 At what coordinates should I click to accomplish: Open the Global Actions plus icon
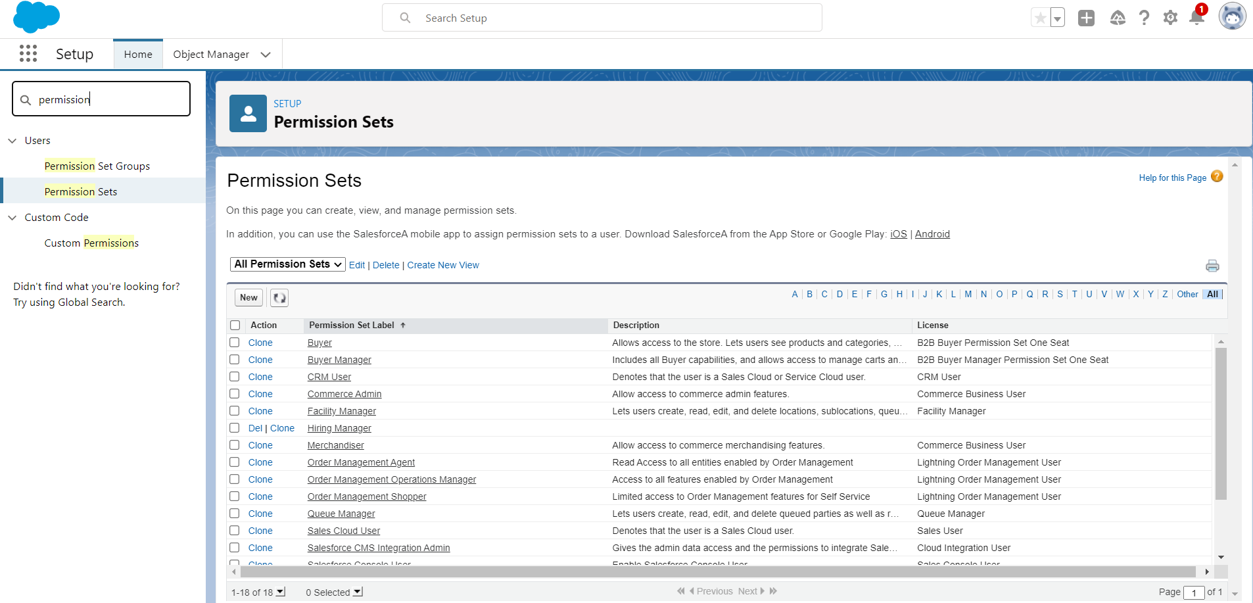(x=1086, y=18)
